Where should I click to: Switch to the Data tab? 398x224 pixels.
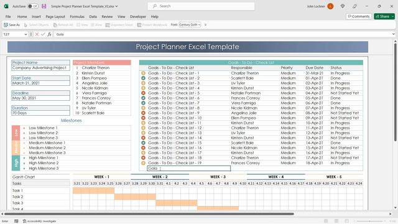pos(93,17)
